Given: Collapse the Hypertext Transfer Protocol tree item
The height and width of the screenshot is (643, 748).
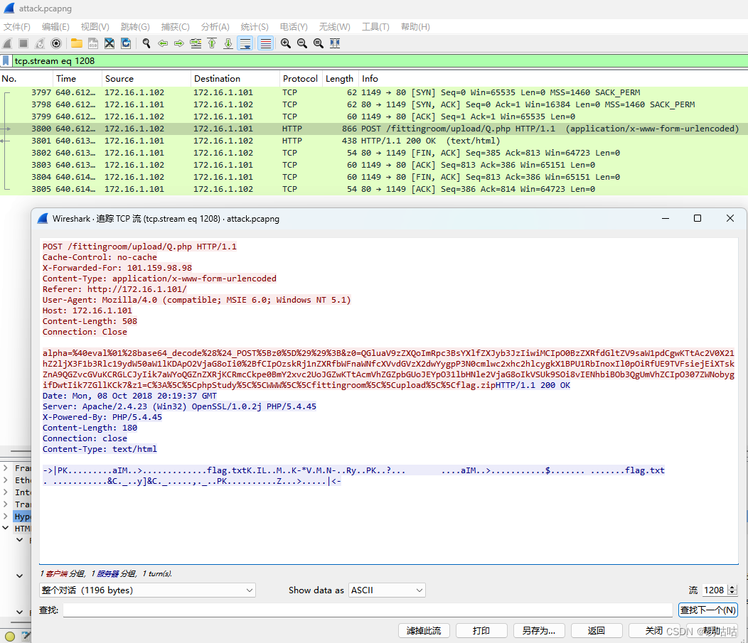Looking at the screenshot, I should [x=6, y=517].
